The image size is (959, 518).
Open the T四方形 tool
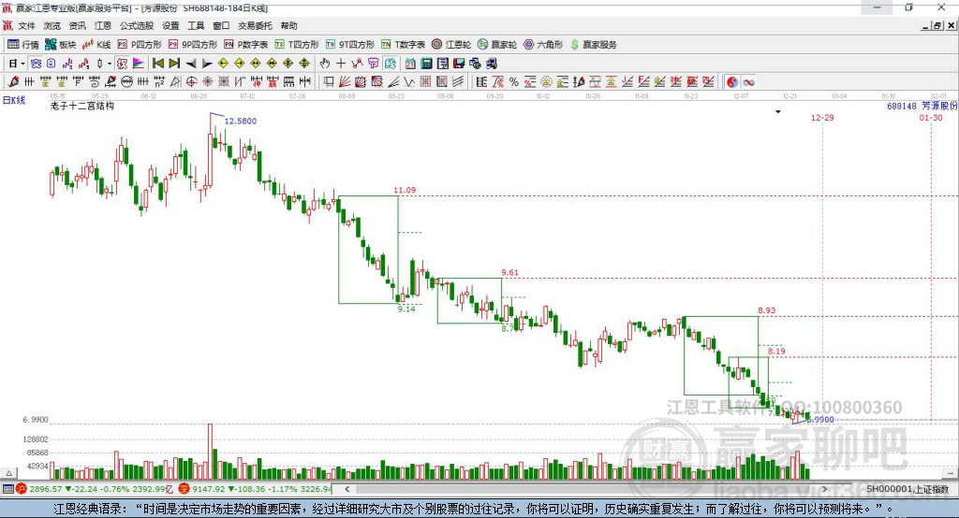tap(297, 45)
